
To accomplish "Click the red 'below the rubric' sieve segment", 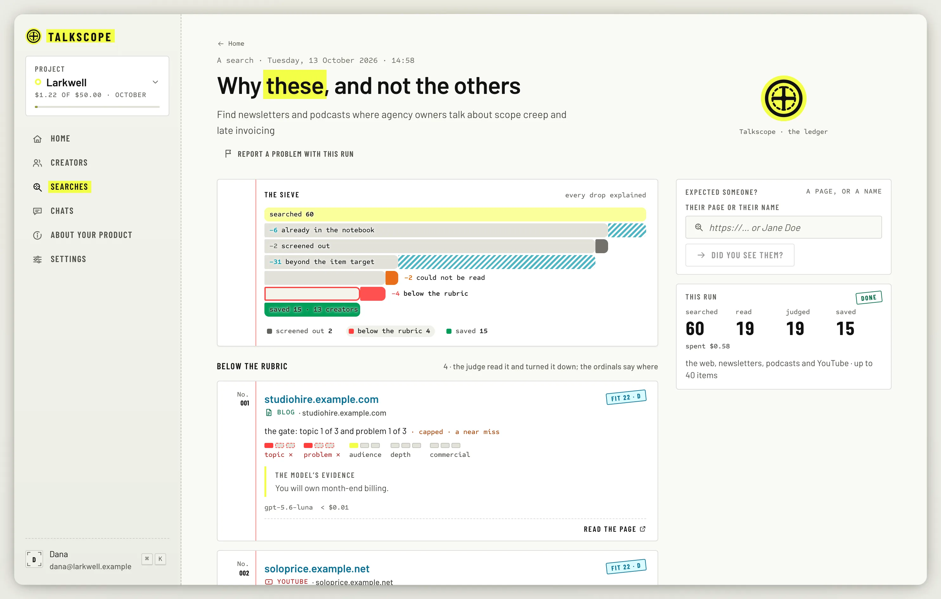I will pyautogui.click(x=373, y=294).
